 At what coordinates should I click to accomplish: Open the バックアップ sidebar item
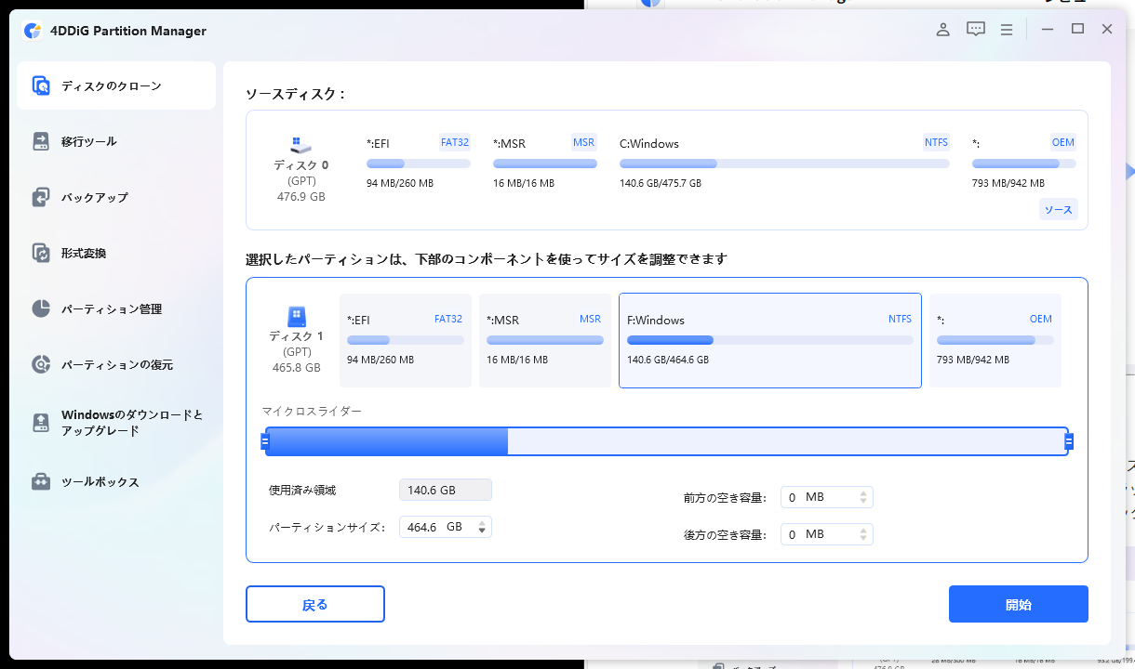(x=116, y=197)
